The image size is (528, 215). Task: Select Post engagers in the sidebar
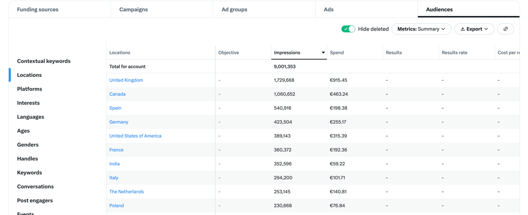click(35, 200)
